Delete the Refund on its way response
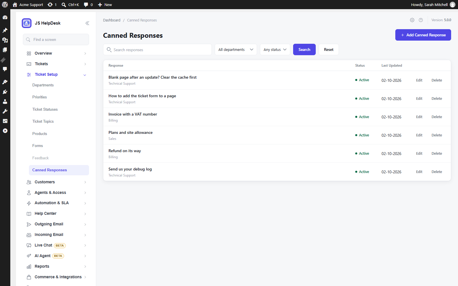This screenshot has width=458, height=286. click(x=437, y=154)
